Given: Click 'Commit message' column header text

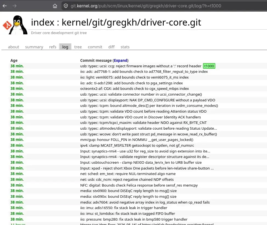Looking at the screenshot, I should (x=96, y=60).
